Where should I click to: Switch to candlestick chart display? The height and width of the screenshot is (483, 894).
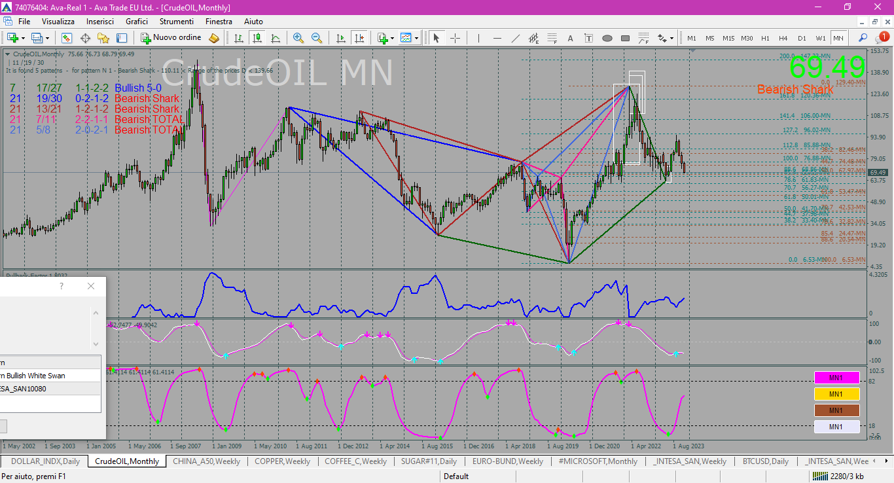tap(257, 38)
